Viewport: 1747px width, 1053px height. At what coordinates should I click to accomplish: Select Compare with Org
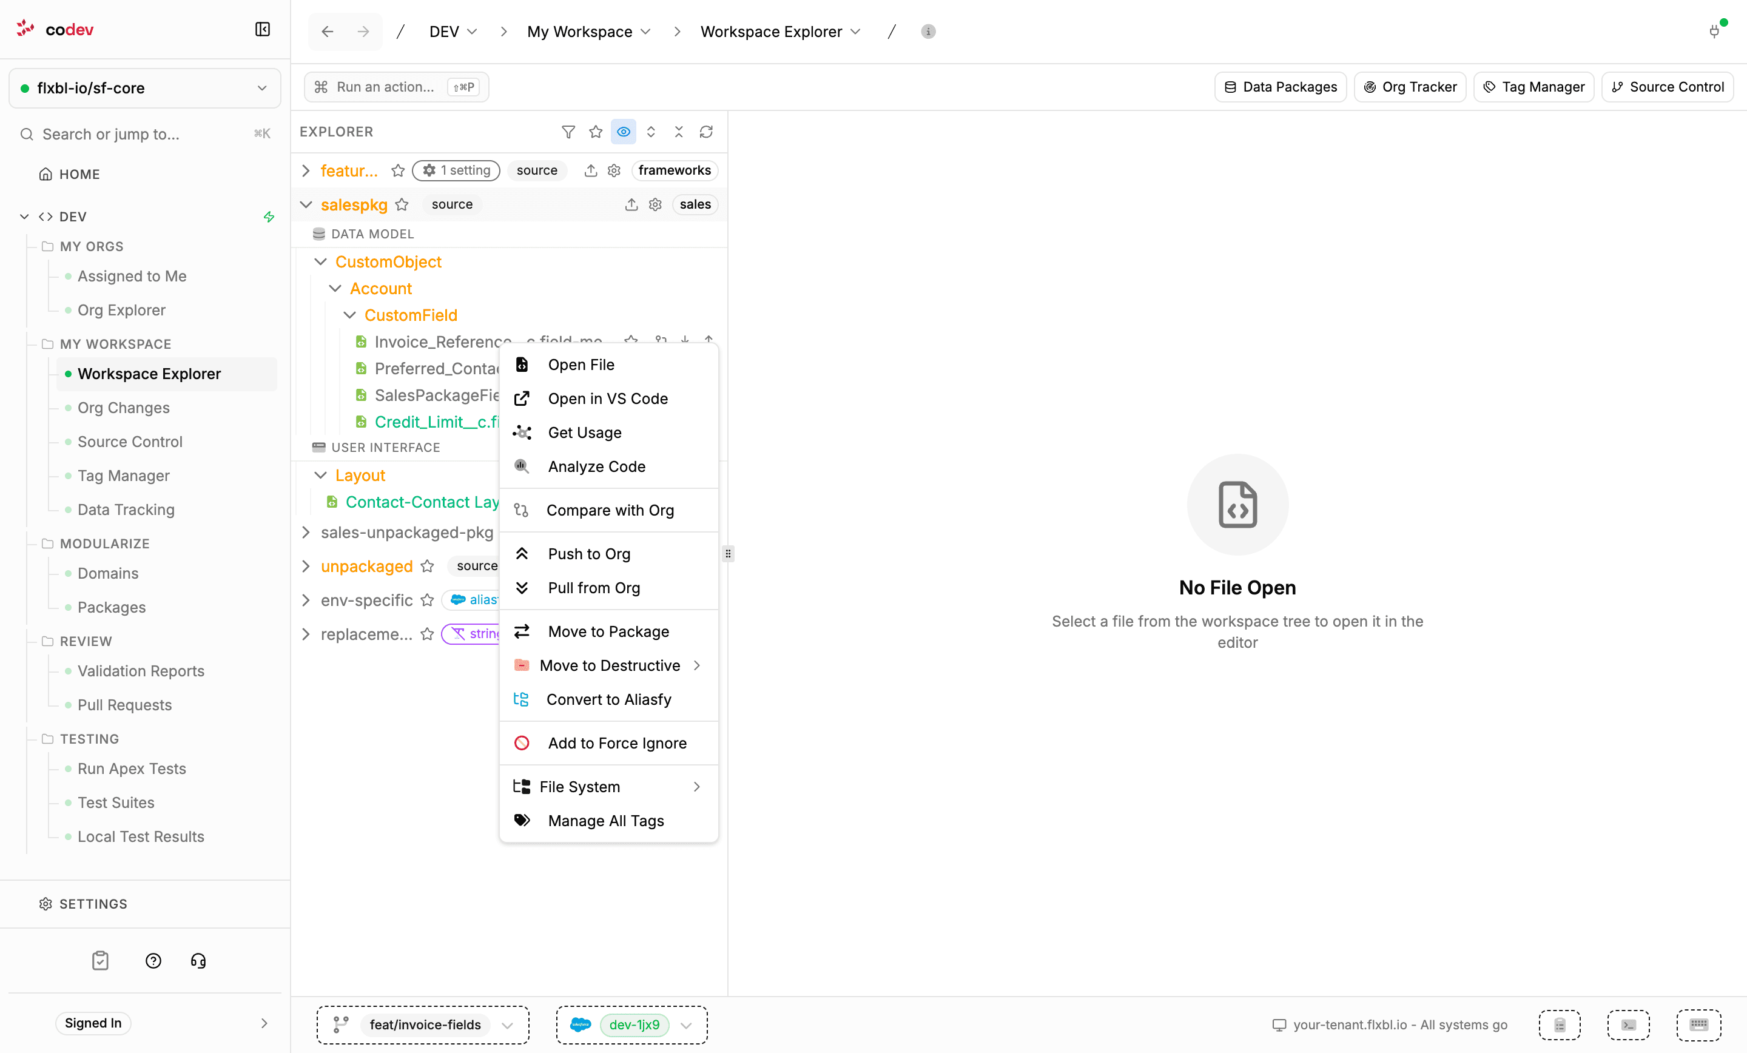609,510
